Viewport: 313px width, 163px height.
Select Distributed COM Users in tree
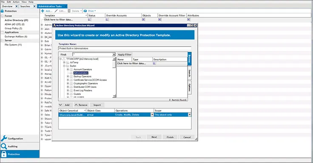pos(85,87)
